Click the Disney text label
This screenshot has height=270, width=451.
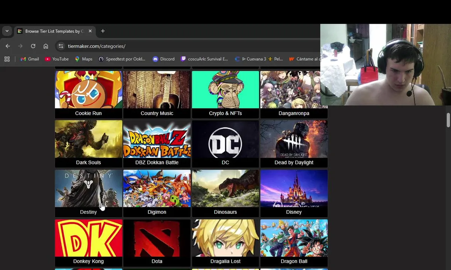tap(294, 212)
